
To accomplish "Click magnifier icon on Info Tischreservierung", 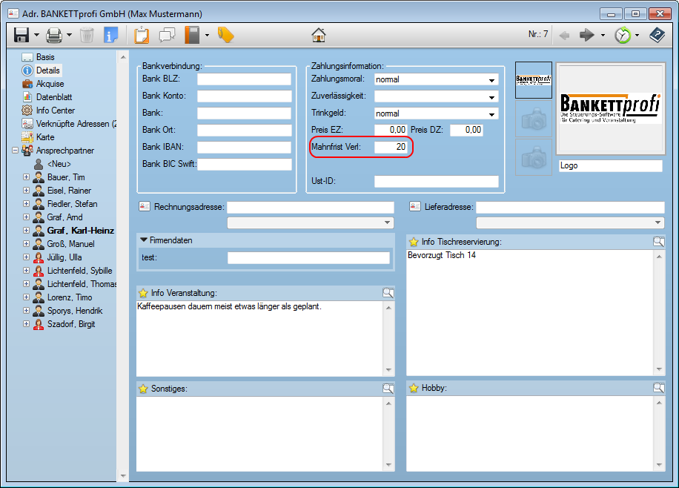I will (658, 242).
